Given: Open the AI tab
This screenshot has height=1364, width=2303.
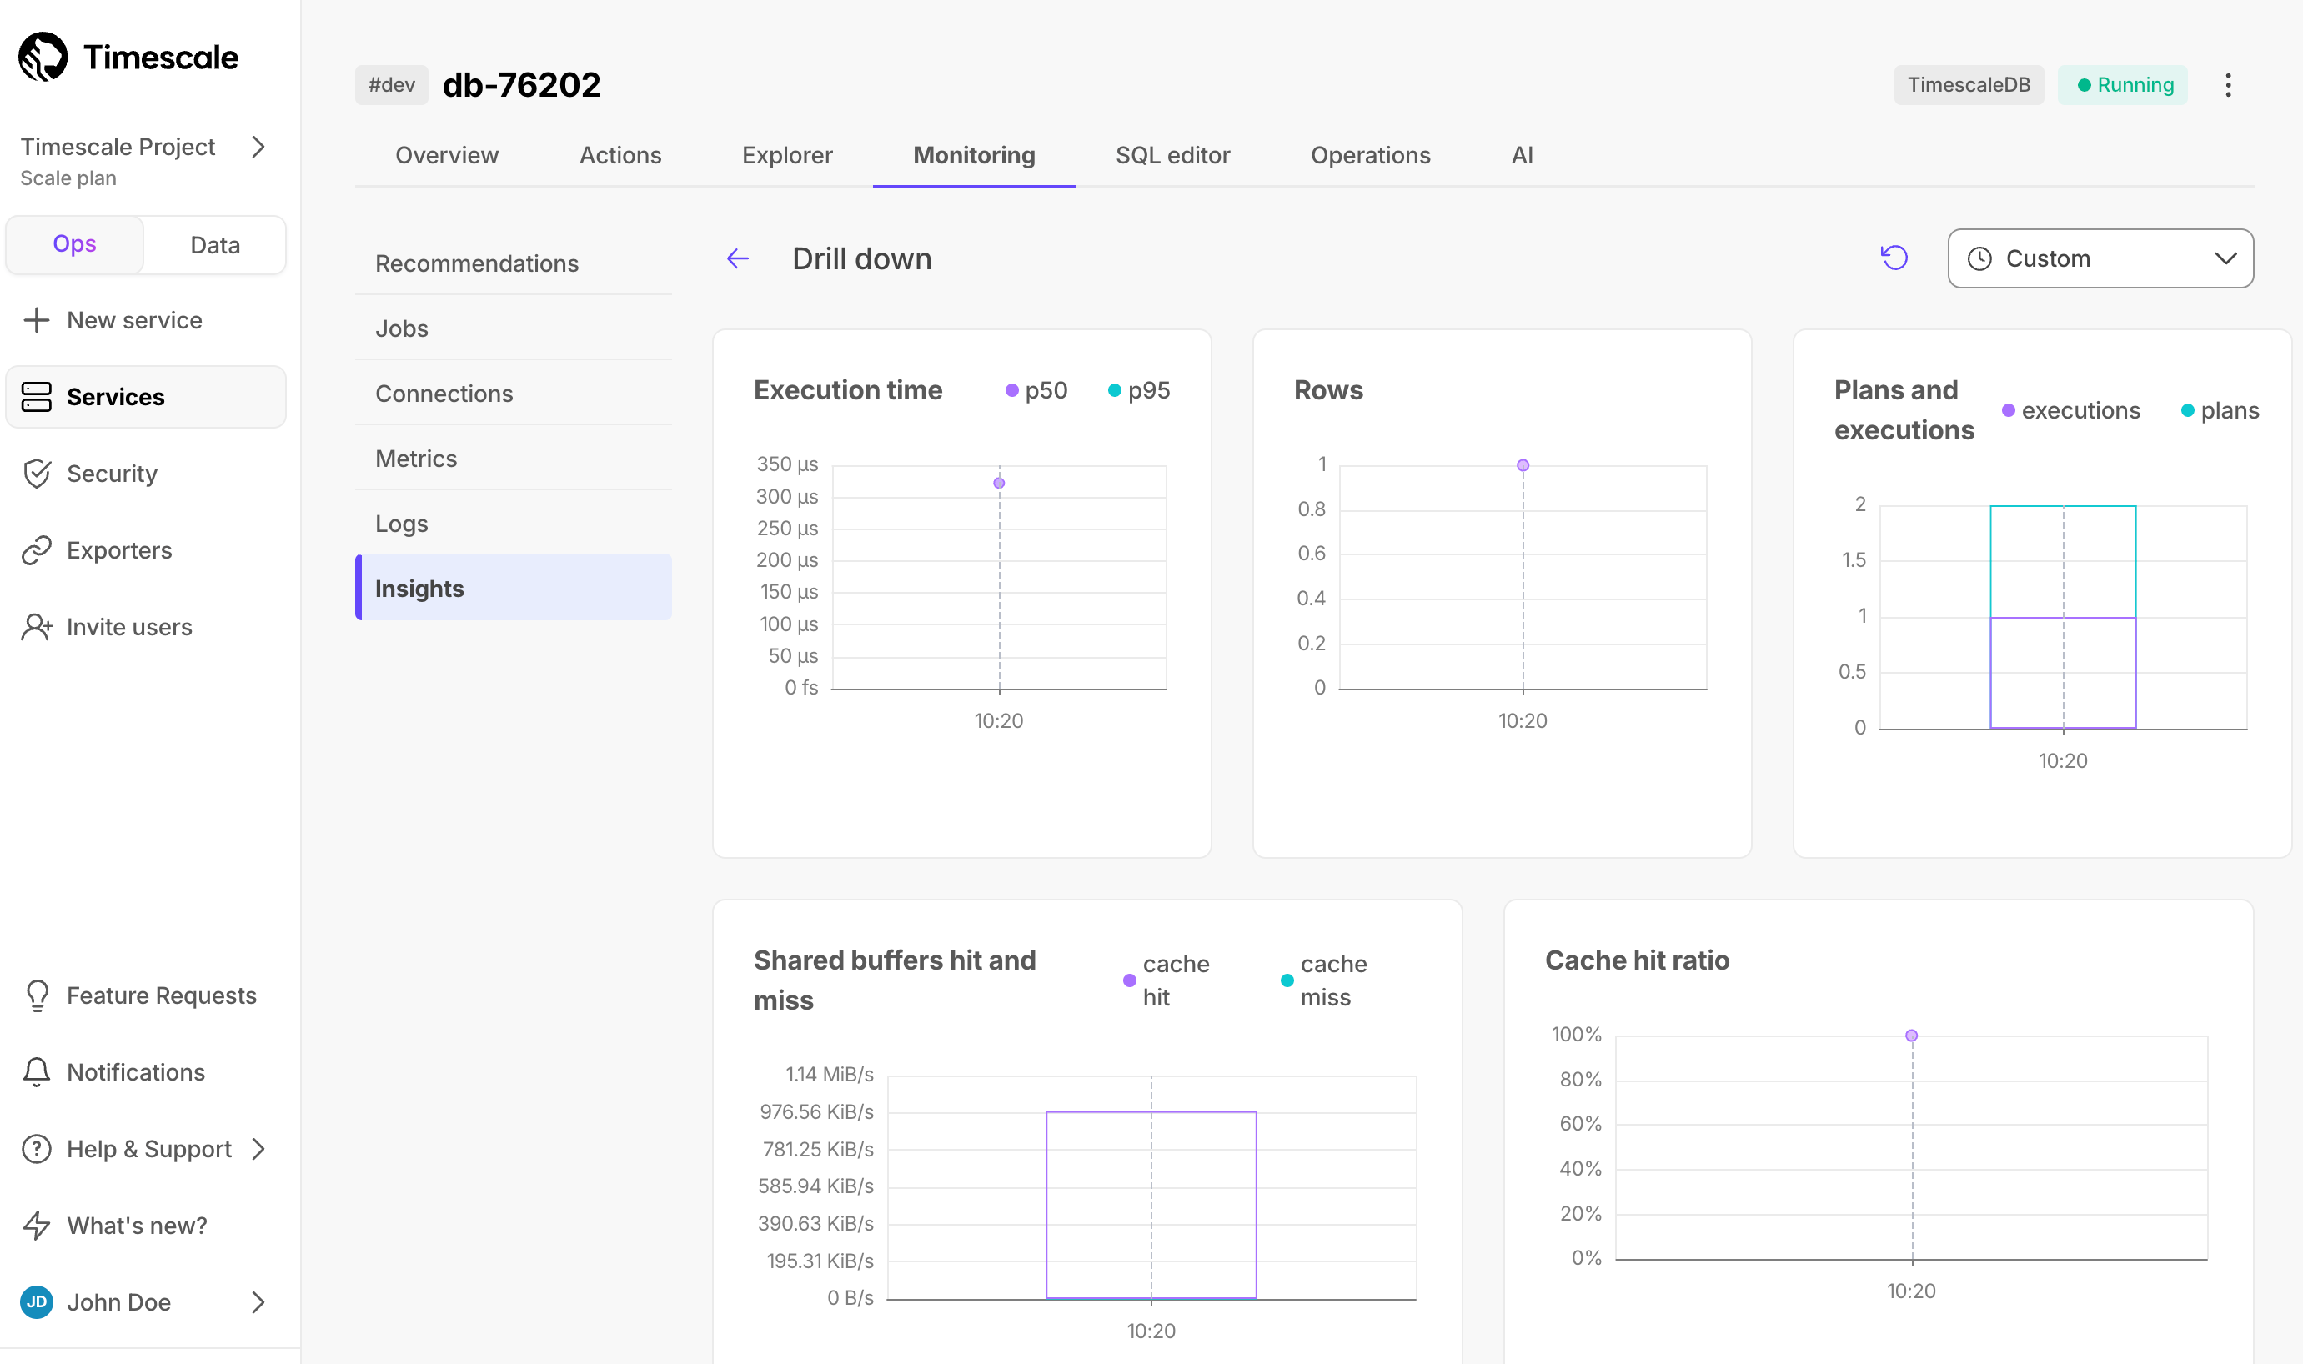Looking at the screenshot, I should 1522,155.
